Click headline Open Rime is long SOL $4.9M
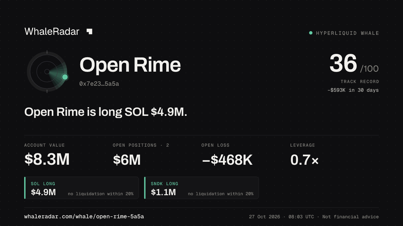The image size is (403, 226). click(x=105, y=112)
